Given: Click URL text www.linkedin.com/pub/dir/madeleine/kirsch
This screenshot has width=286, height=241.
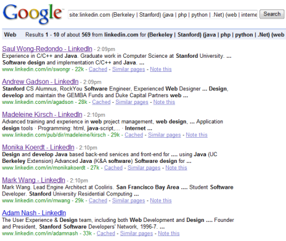Looking at the screenshot, I should click(54, 135).
